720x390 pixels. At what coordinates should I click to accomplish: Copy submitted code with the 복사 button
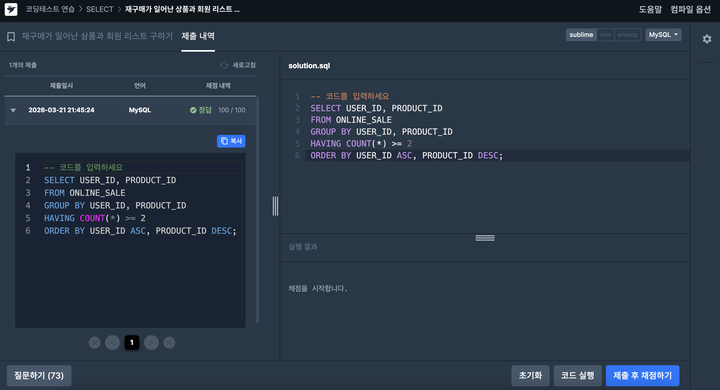tap(231, 141)
